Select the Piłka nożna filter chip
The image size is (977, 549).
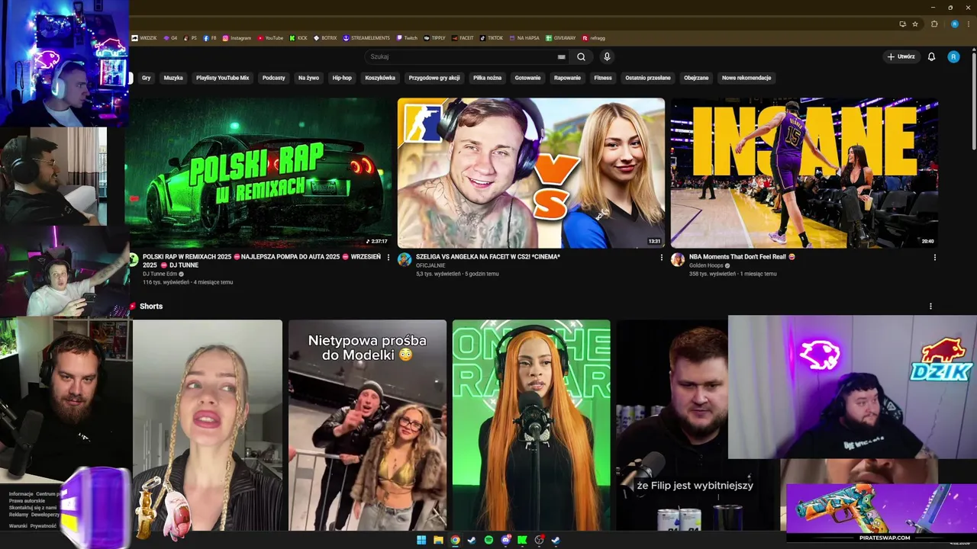pos(487,78)
